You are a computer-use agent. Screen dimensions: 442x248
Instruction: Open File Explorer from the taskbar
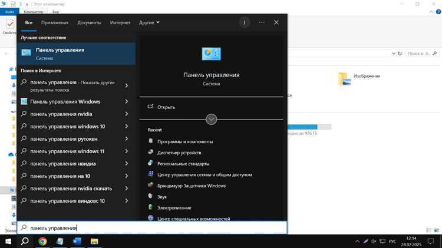click(94, 242)
